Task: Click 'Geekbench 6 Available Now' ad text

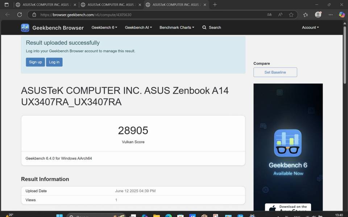Action: click(288, 169)
